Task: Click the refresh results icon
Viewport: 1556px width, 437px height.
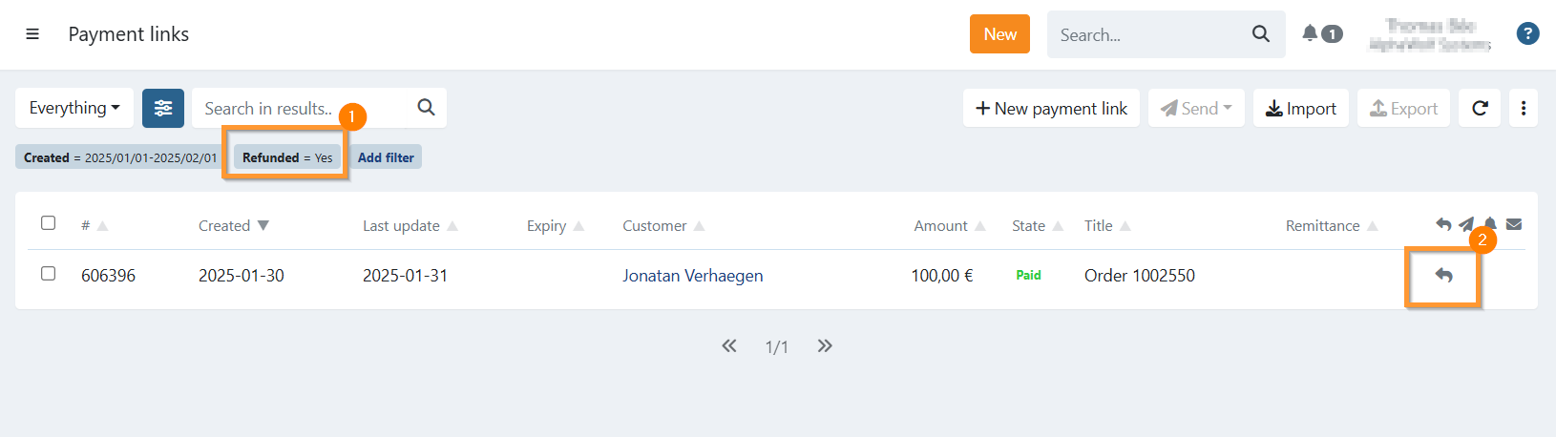Action: 1480,108
